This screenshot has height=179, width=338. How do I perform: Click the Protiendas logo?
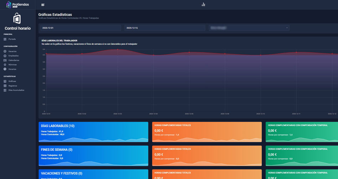coord(17,5)
